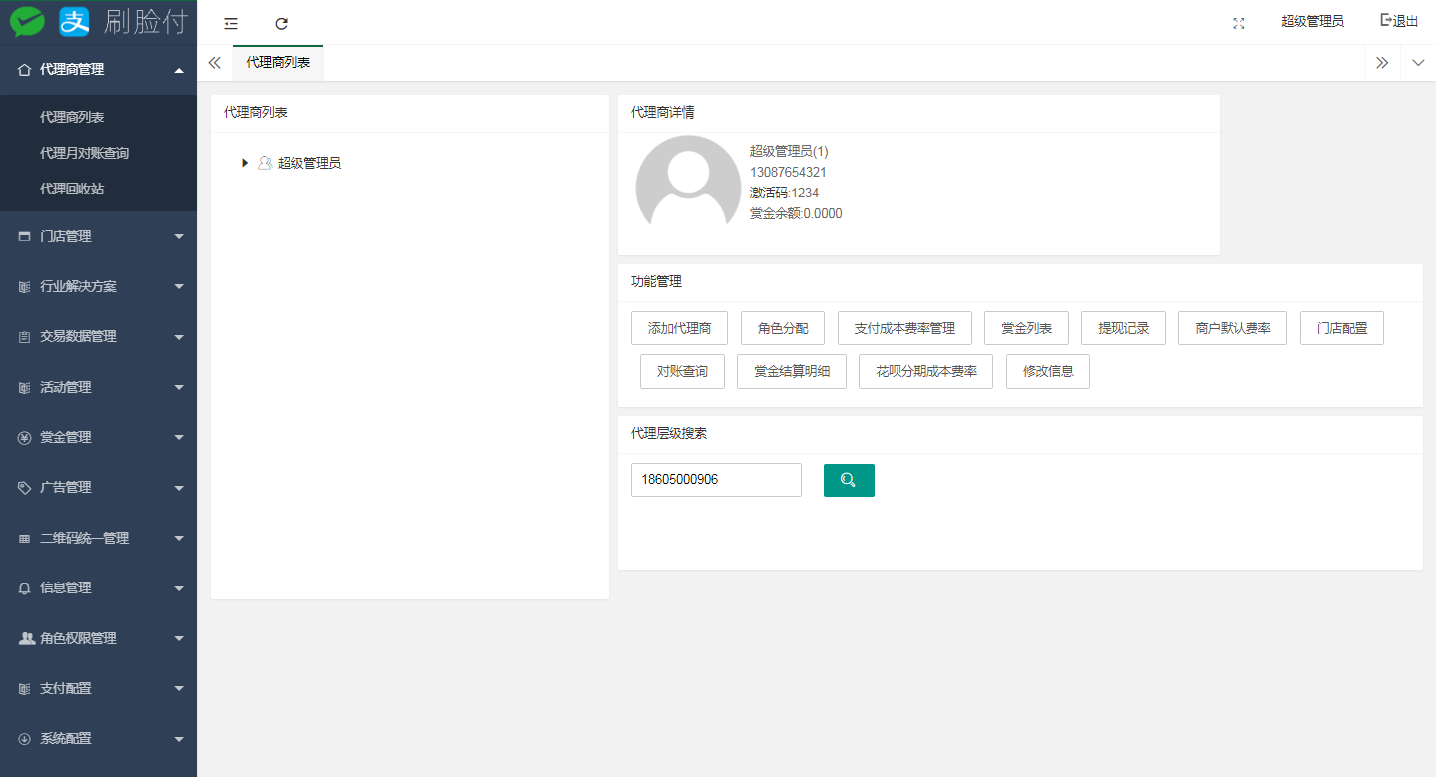Click the tag icon beside 广告管理

[x=25, y=488]
